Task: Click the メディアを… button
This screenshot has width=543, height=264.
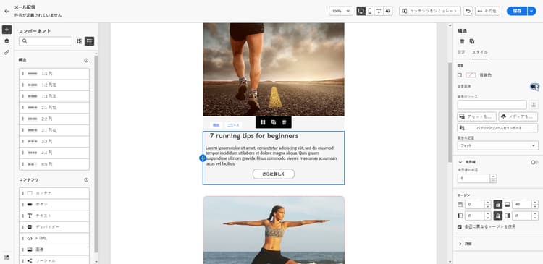Action: click(518, 117)
